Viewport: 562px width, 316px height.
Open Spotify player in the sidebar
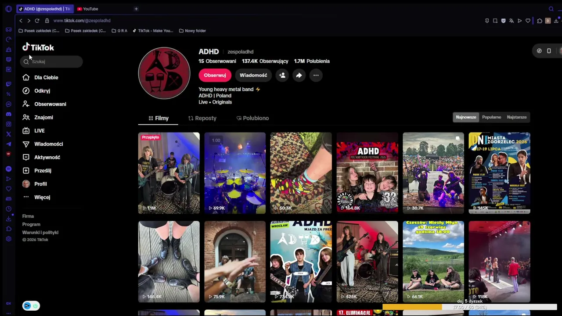tap(8, 169)
